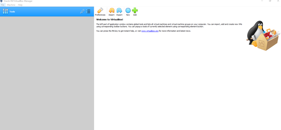Open Preferences from the toolbar
281x130 pixels.
(100, 12)
